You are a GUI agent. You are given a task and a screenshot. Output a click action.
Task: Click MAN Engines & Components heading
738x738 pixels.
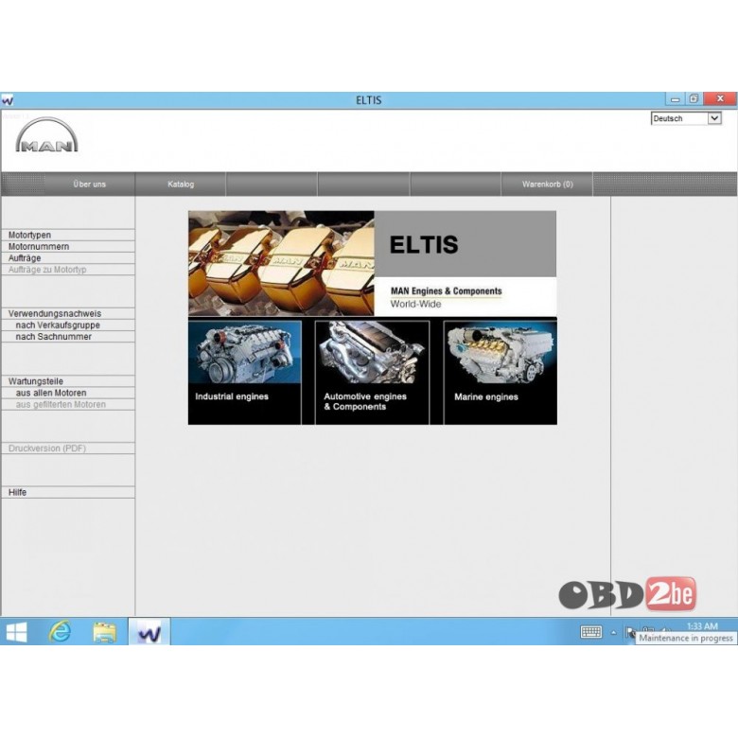click(x=447, y=290)
